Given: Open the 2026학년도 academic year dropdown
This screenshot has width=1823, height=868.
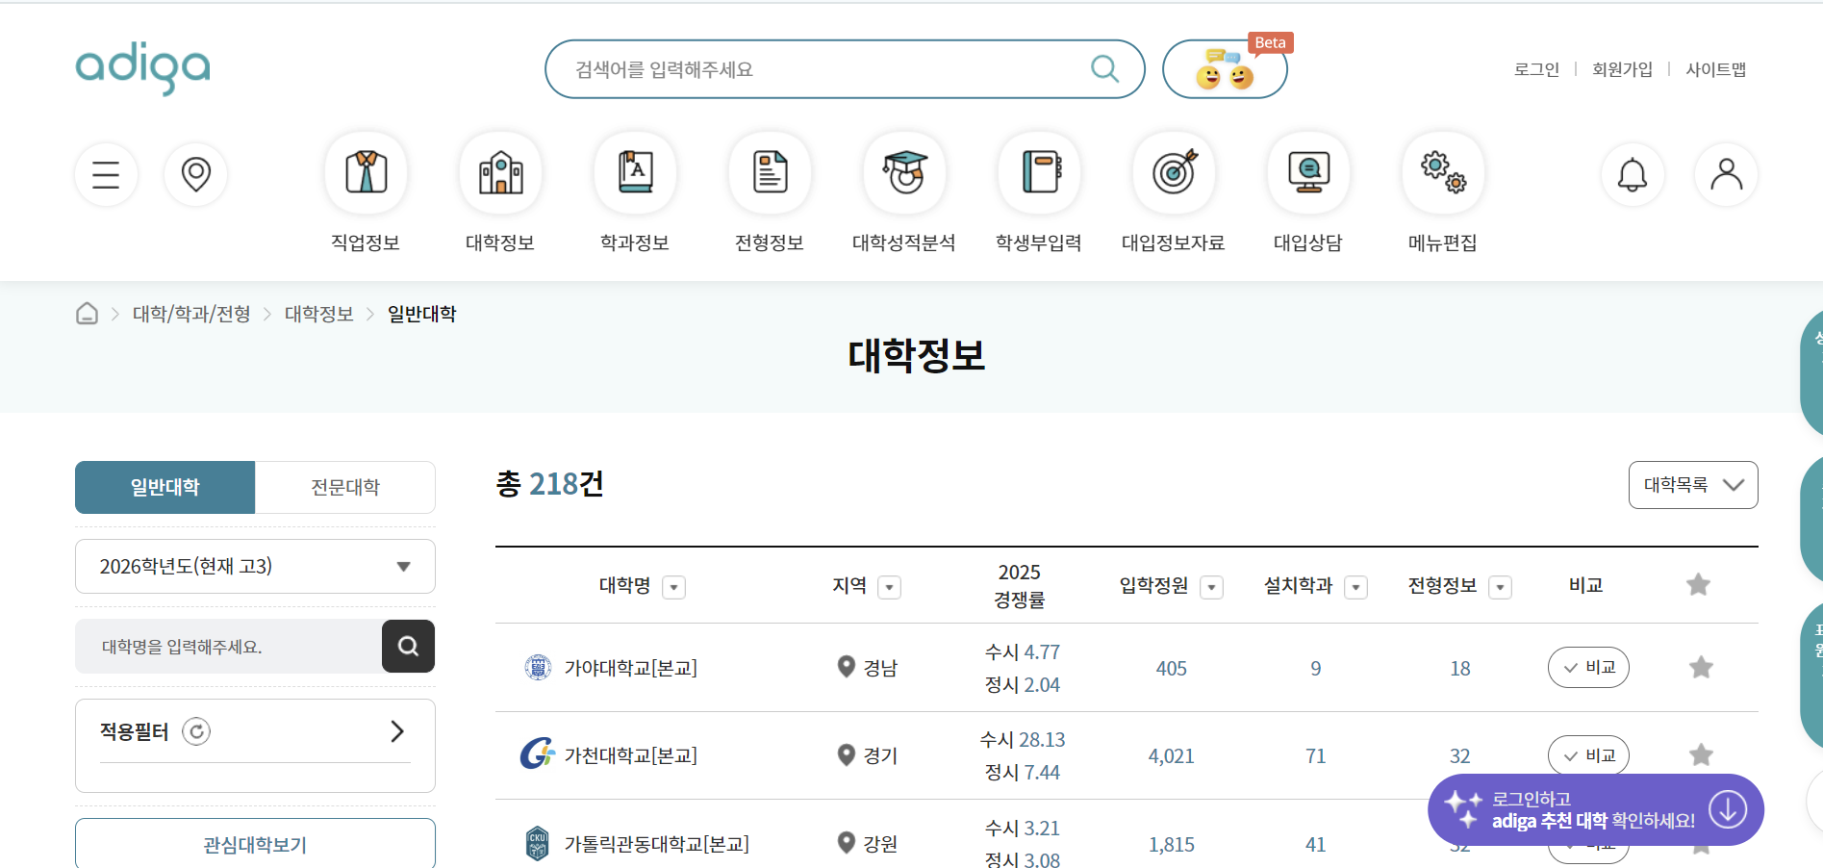Looking at the screenshot, I should coord(254,566).
